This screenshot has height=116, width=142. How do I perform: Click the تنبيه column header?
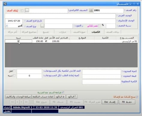tap(18, 38)
